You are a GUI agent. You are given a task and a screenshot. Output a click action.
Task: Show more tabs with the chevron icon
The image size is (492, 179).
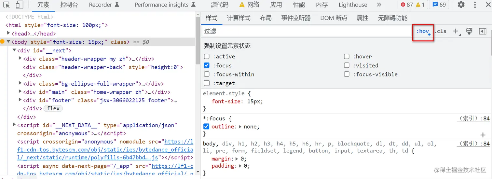pyautogui.click(x=379, y=5)
